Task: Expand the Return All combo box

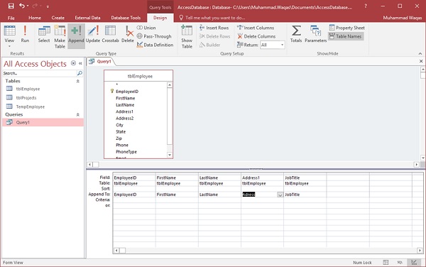Action: point(283,45)
